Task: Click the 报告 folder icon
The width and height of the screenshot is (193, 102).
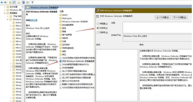Action: click(60, 28)
